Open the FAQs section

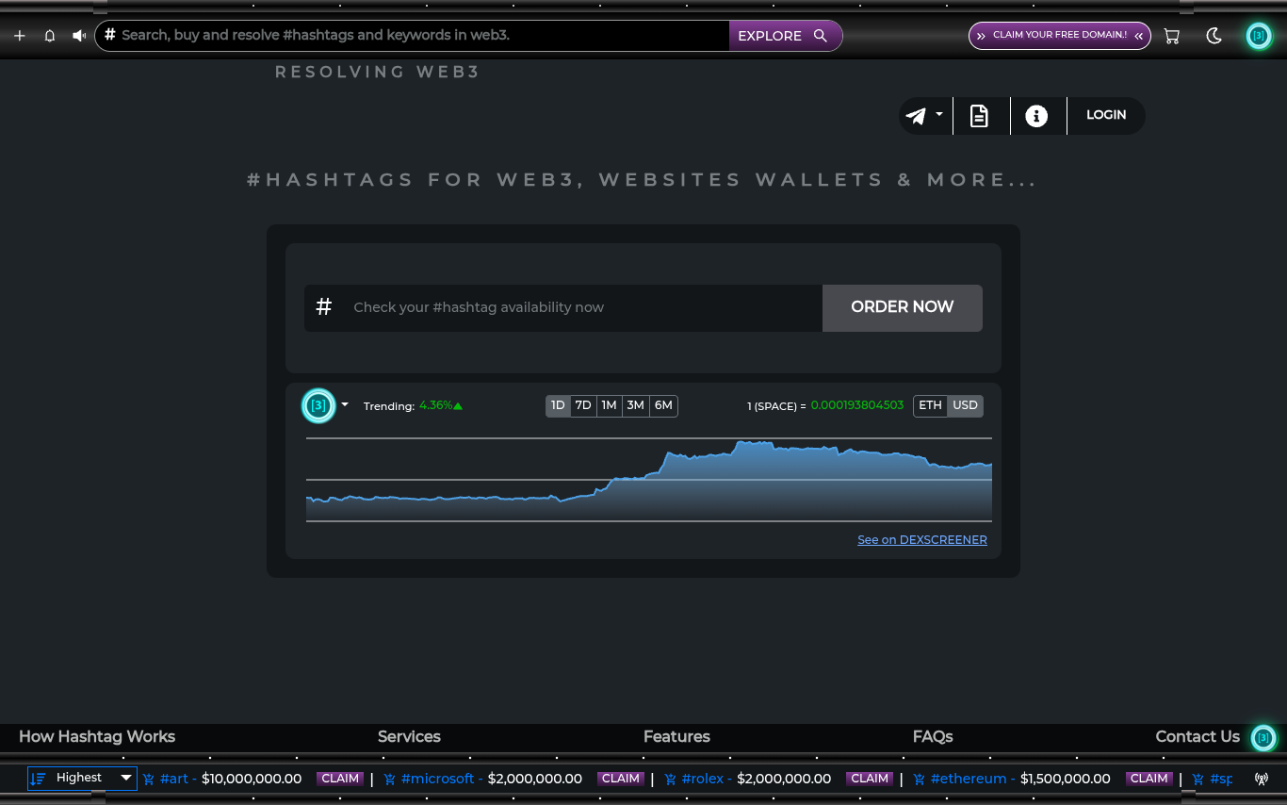pyautogui.click(x=933, y=737)
